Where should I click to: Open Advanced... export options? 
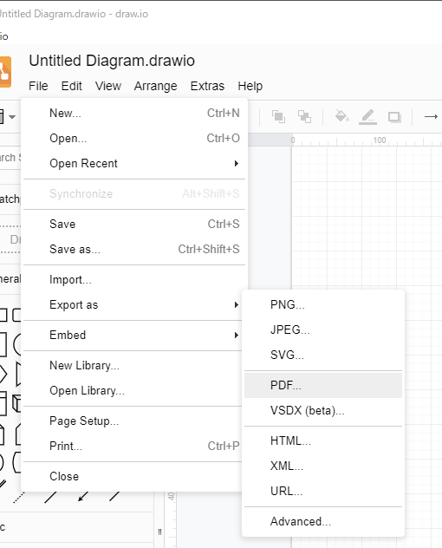tap(323, 521)
